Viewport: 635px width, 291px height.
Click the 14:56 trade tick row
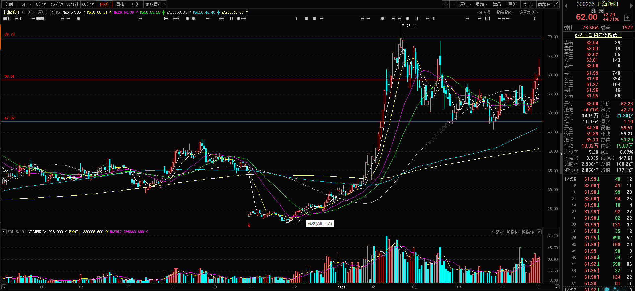pyautogui.click(x=598, y=179)
